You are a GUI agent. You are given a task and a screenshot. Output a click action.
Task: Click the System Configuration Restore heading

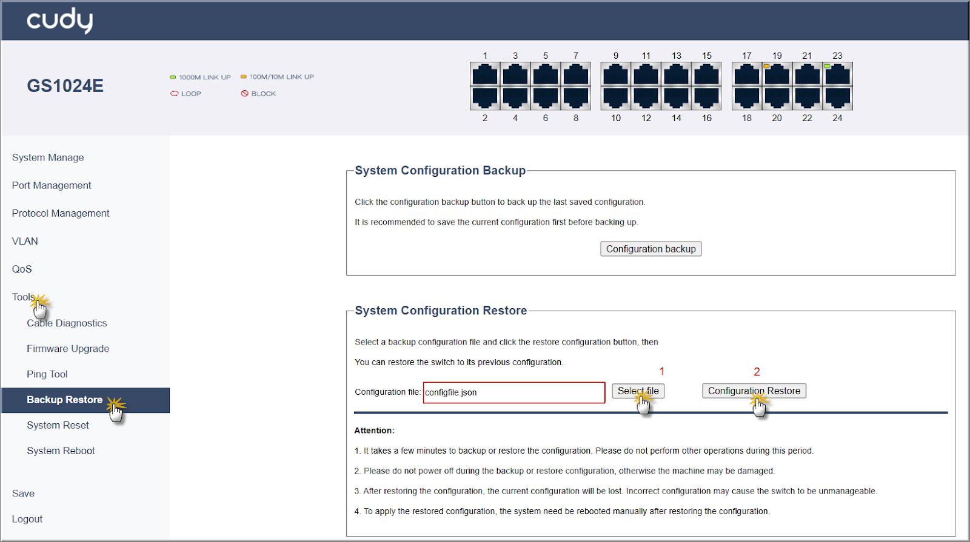point(441,311)
